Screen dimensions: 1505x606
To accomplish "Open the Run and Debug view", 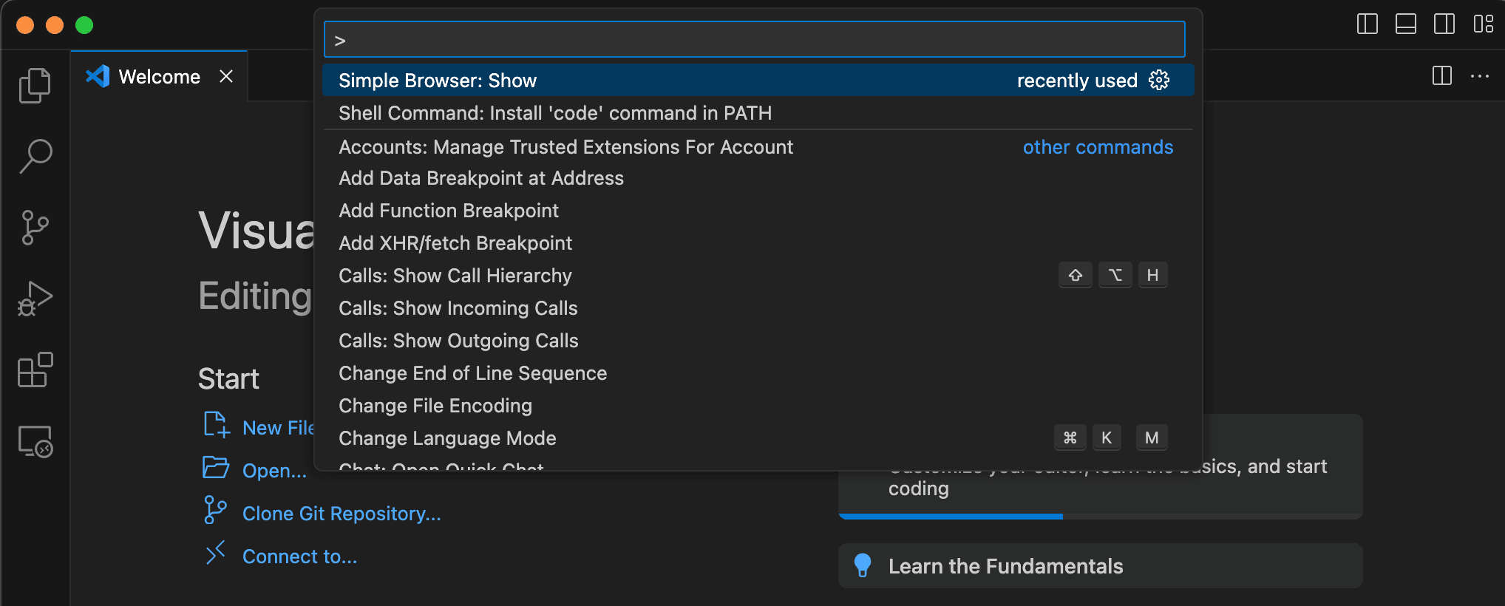I will [x=35, y=298].
